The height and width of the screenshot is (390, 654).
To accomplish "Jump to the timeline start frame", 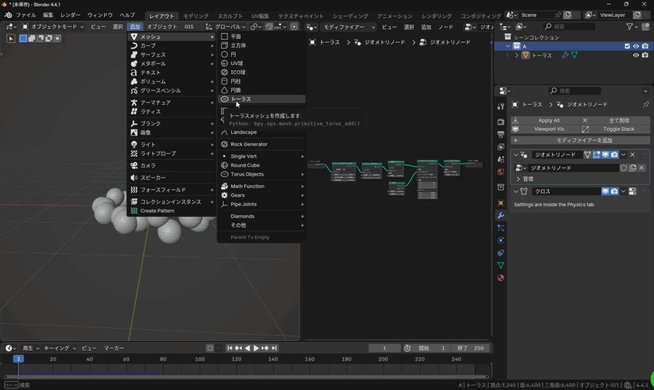I will (229, 348).
